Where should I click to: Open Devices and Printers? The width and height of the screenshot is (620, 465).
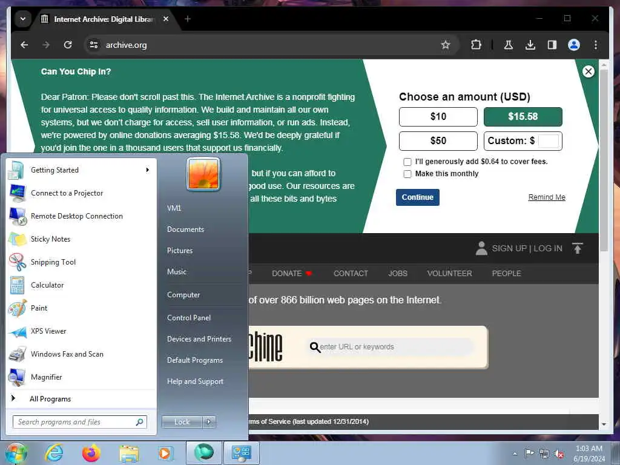pyautogui.click(x=199, y=339)
